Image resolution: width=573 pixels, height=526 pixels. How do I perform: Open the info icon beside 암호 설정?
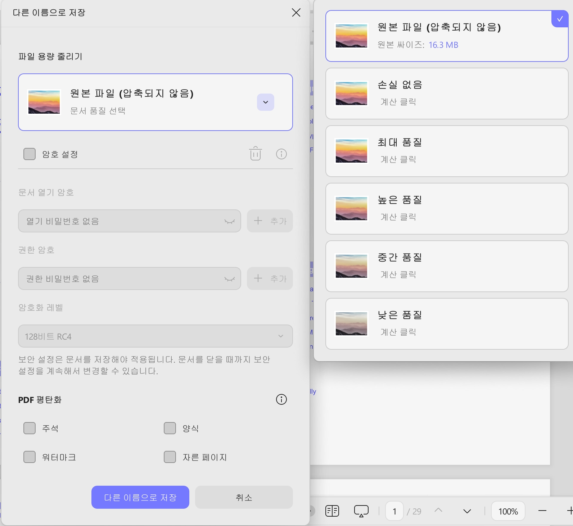pyautogui.click(x=281, y=154)
